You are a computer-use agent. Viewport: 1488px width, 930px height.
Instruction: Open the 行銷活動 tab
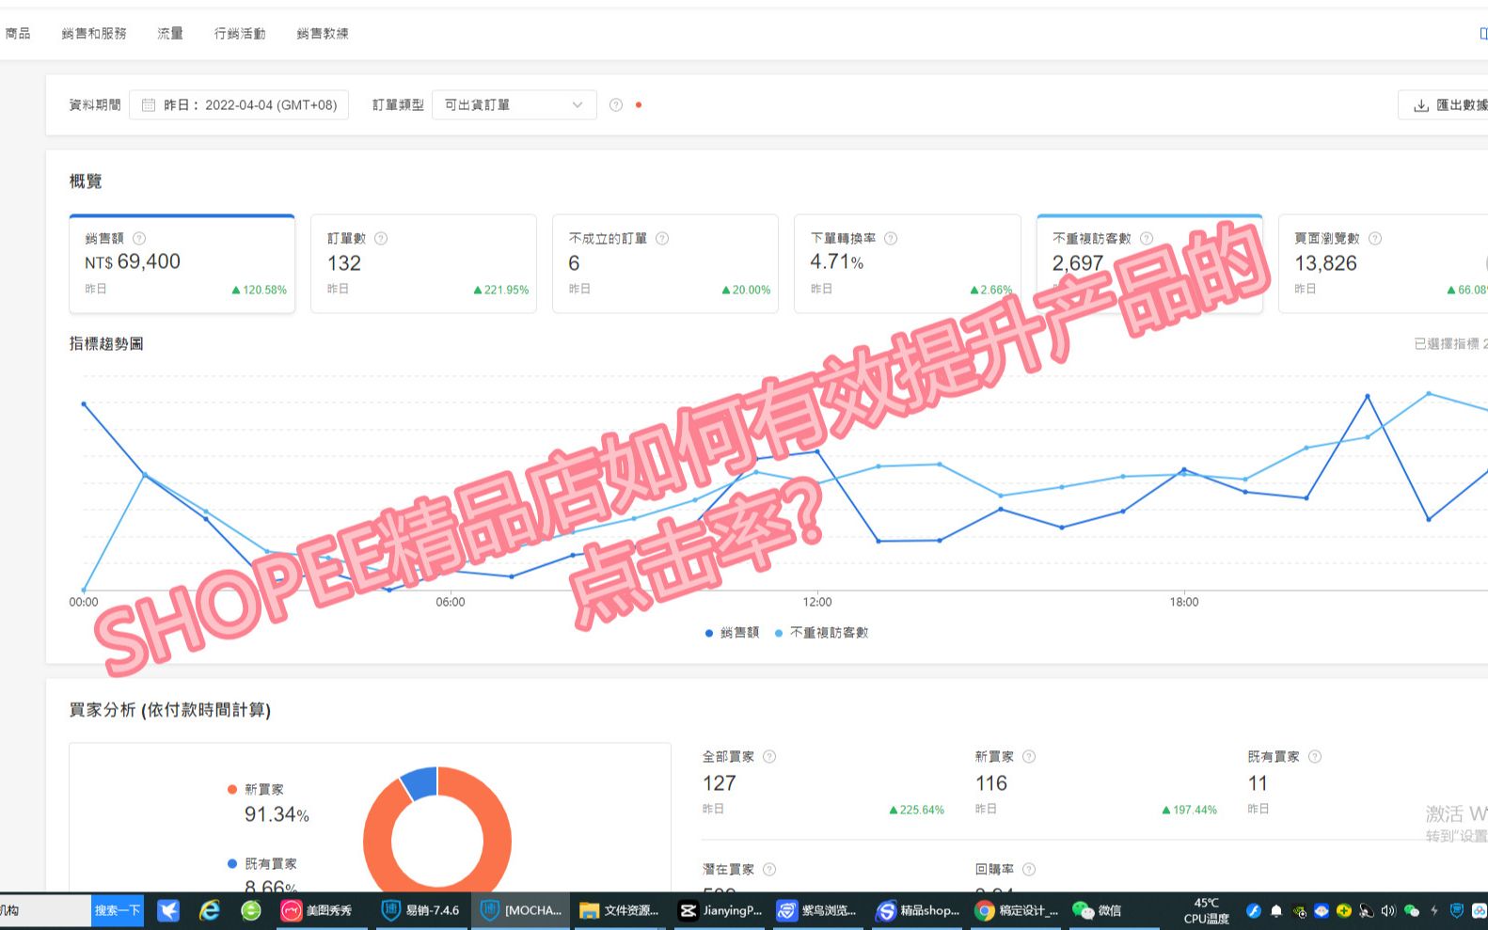(x=240, y=34)
